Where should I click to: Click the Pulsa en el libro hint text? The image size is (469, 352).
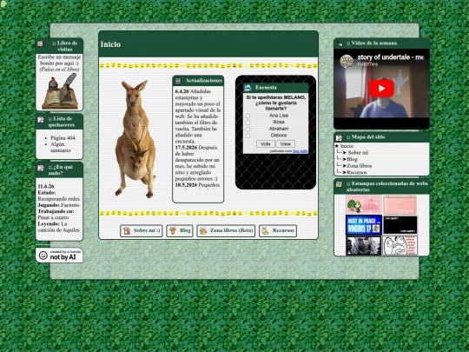[59, 70]
